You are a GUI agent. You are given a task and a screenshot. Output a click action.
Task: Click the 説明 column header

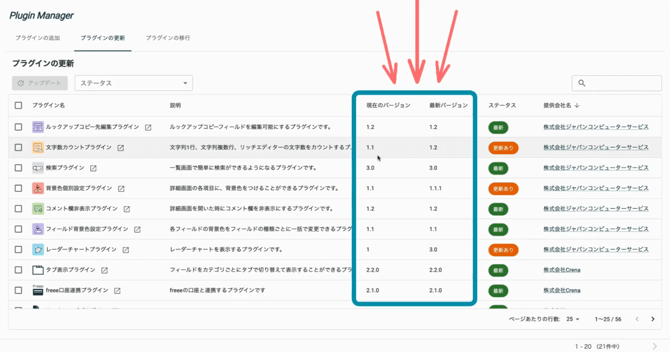(x=175, y=105)
